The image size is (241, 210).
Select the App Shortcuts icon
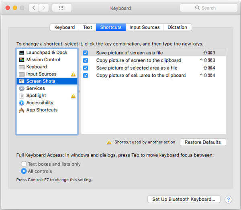(22, 110)
